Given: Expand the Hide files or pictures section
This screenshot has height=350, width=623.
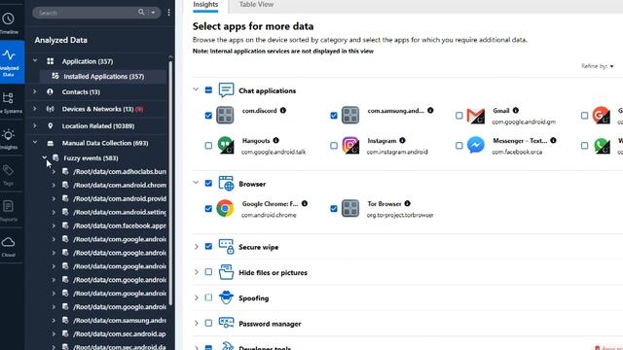Looking at the screenshot, I should tap(197, 272).
